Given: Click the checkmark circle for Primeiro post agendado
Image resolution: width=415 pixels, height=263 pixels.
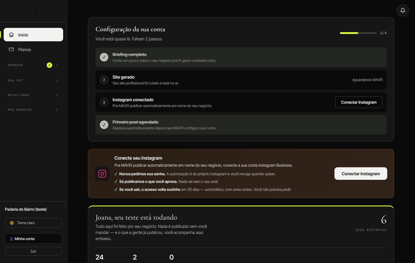Looking at the screenshot, I should [104, 125].
